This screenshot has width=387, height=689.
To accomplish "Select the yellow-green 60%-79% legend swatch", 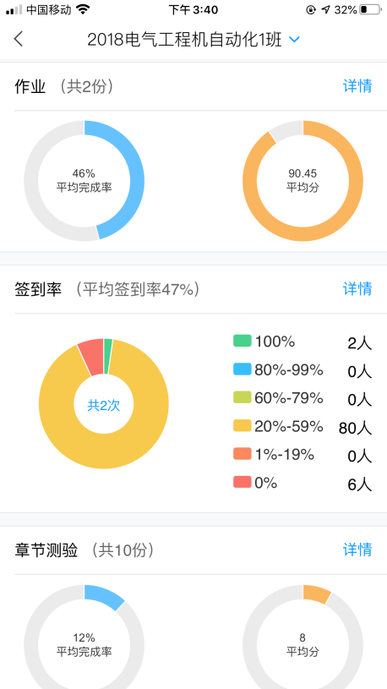I will (x=242, y=397).
